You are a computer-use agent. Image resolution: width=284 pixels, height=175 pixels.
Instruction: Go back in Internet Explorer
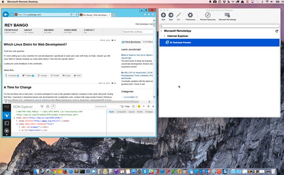[x=6, y=14]
